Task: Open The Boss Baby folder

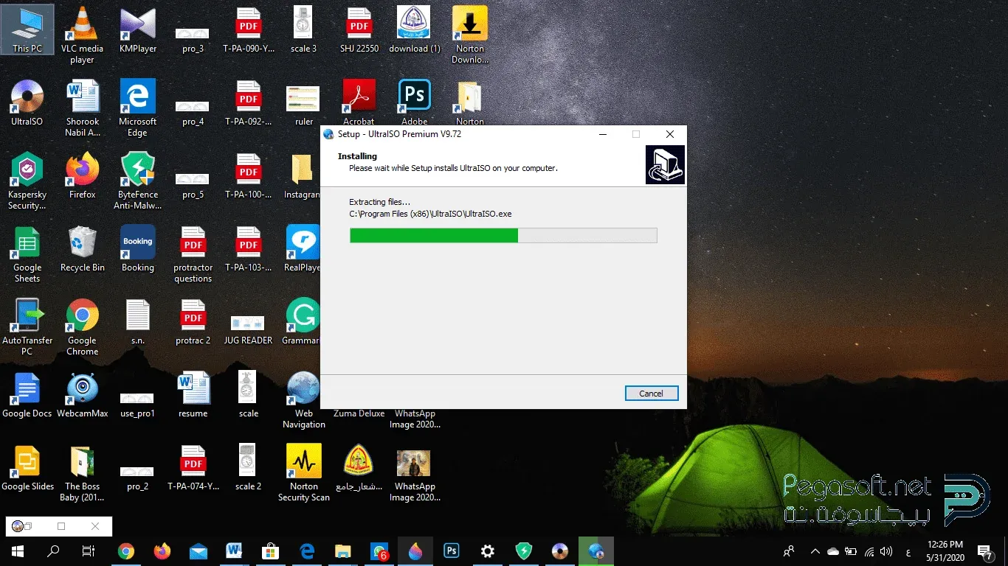Action: point(83,473)
